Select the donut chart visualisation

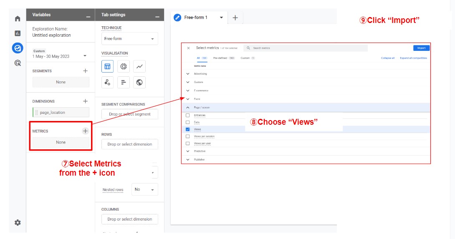click(123, 66)
